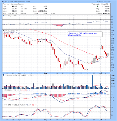Viewport: 117px width, 121px height.
Task: Click the green up-triangle change indicator
Action: pos(98,6)
